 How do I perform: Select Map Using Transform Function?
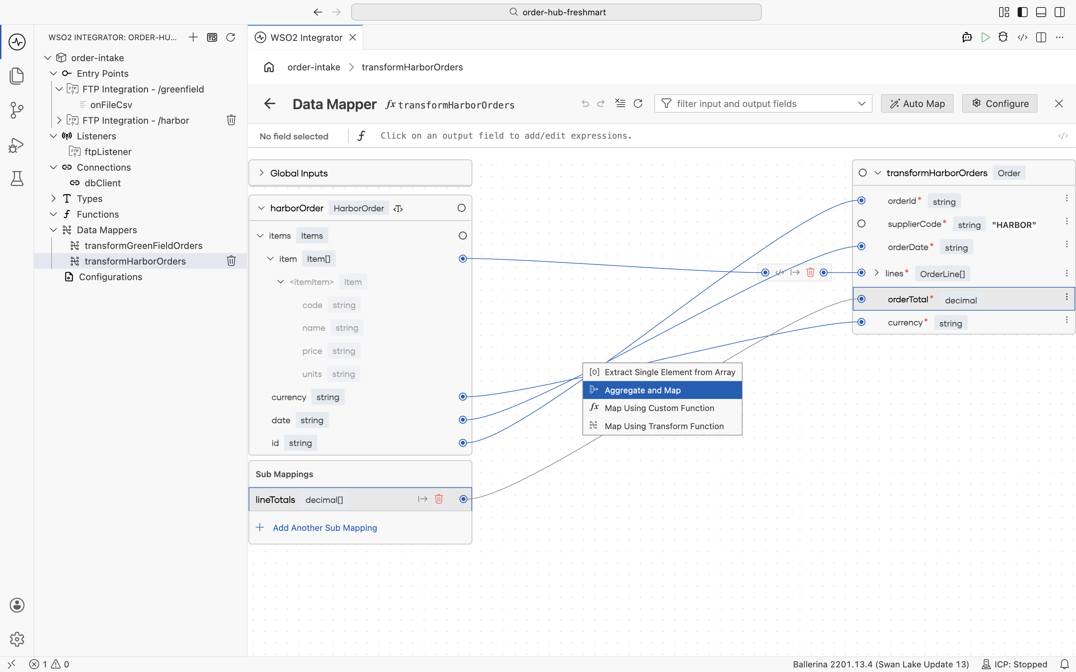[662, 426]
